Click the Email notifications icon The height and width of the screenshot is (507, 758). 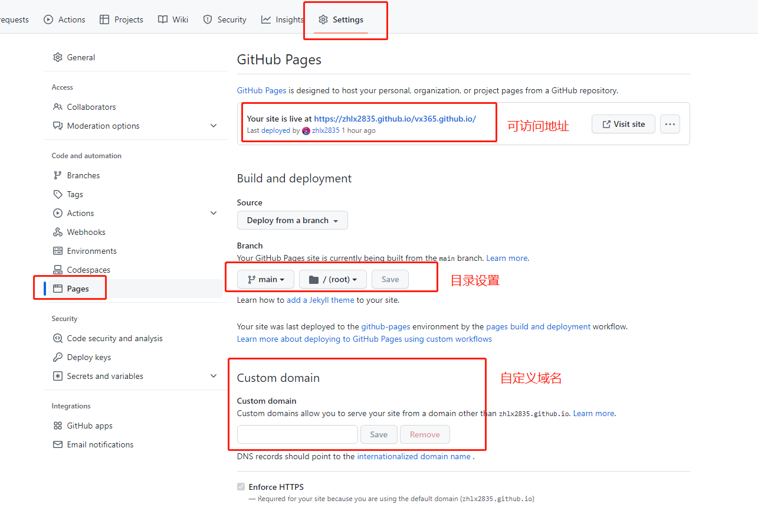point(57,444)
